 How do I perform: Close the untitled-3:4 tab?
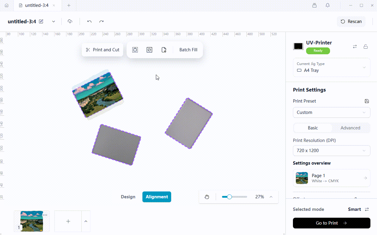point(54,5)
